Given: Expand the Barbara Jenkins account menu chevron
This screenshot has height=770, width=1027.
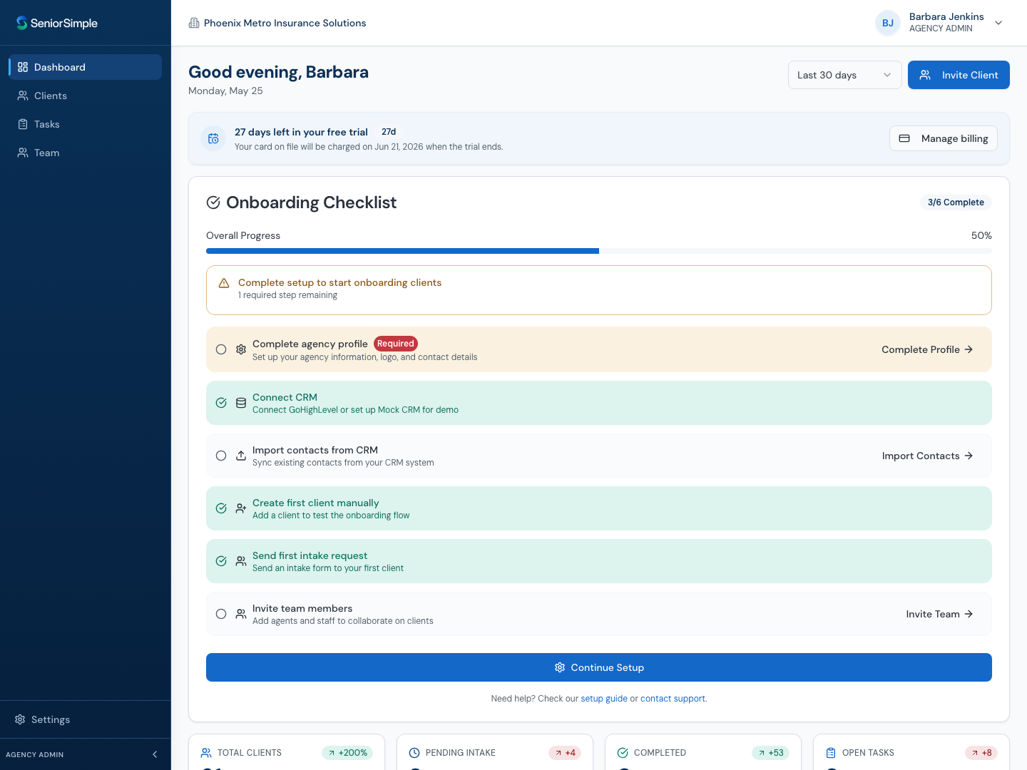Looking at the screenshot, I should point(998,23).
